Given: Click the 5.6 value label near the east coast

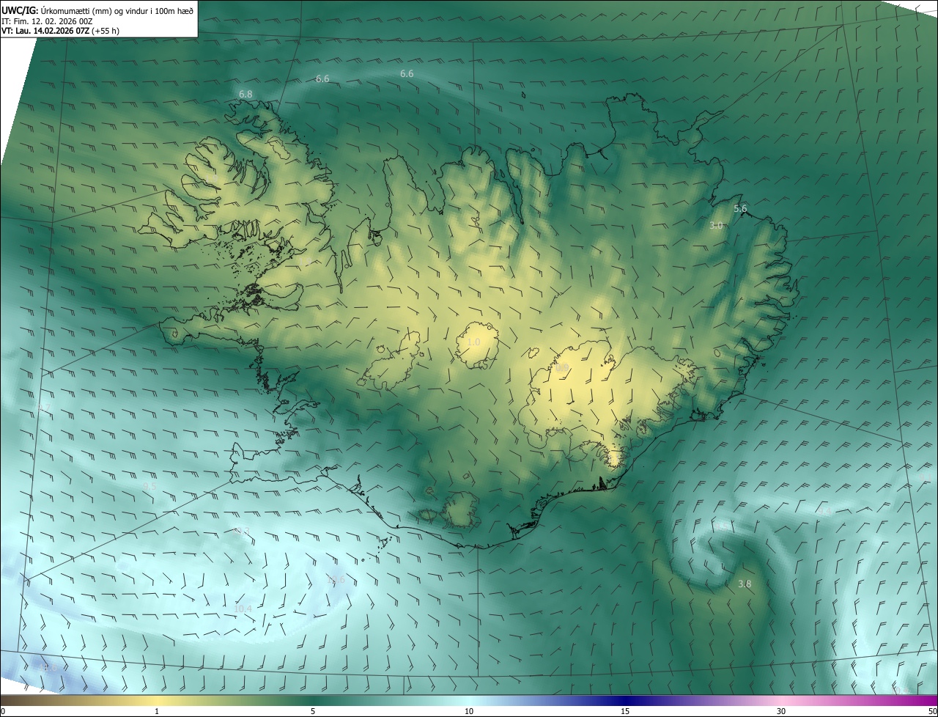Looking at the screenshot, I should pyautogui.click(x=740, y=209).
